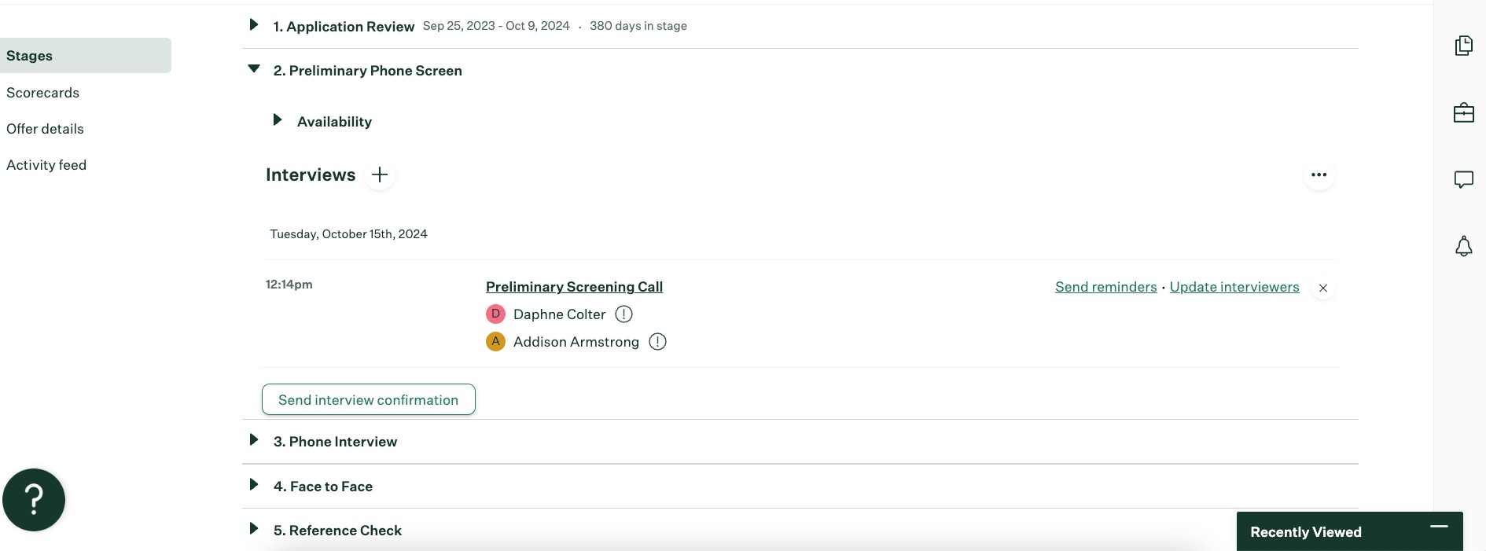1486x551 pixels.
Task: Expand the Availability section
Action: pos(278,120)
